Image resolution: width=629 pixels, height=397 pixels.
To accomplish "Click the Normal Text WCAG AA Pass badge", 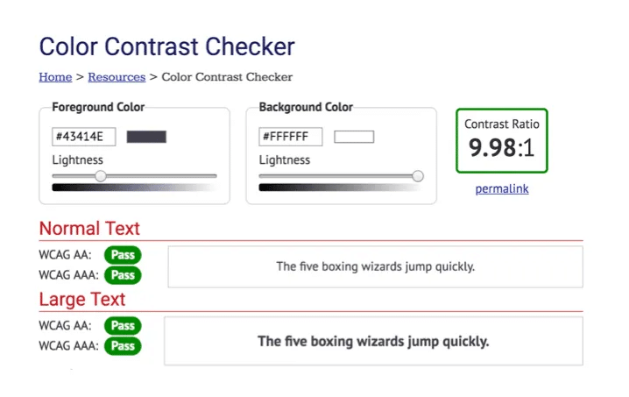I will pyautogui.click(x=123, y=255).
